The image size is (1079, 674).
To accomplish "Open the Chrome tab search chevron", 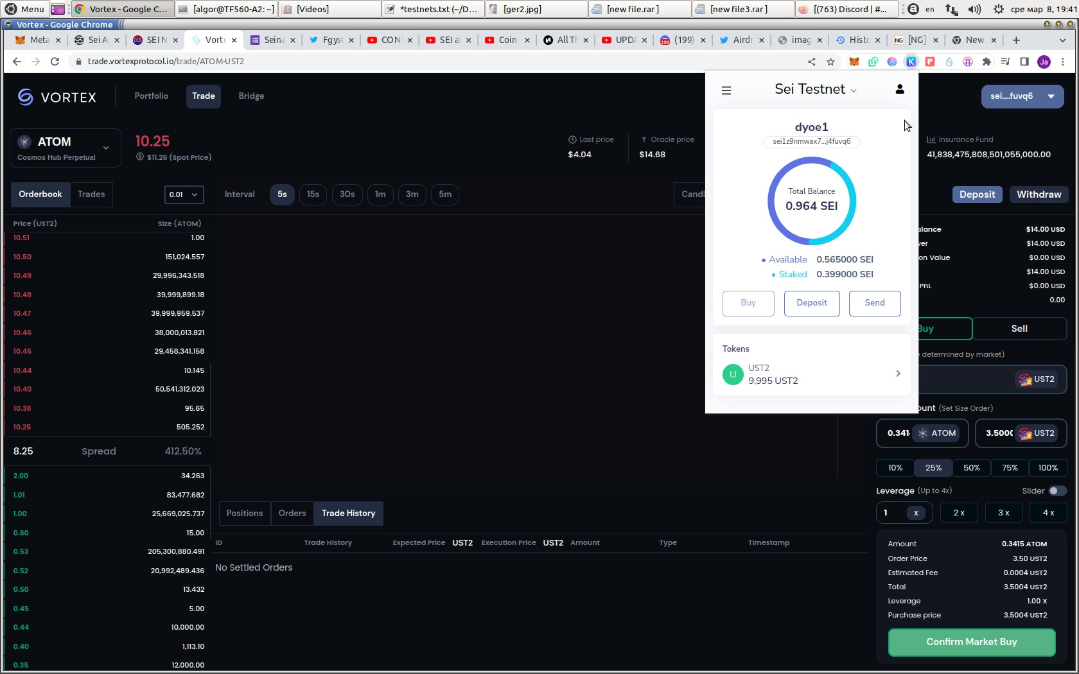I will 1062,40.
